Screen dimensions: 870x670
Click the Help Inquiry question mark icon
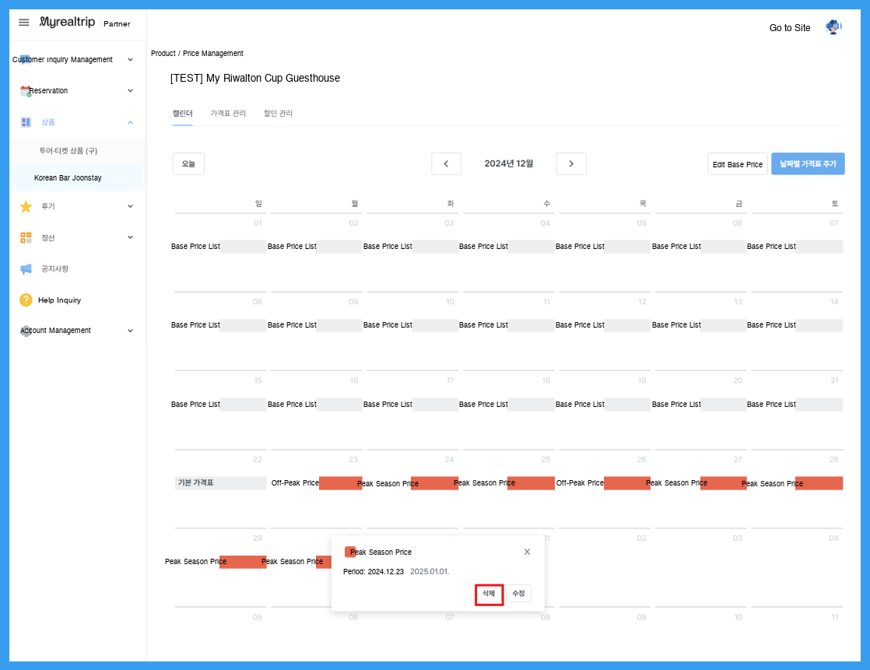tap(26, 300)
